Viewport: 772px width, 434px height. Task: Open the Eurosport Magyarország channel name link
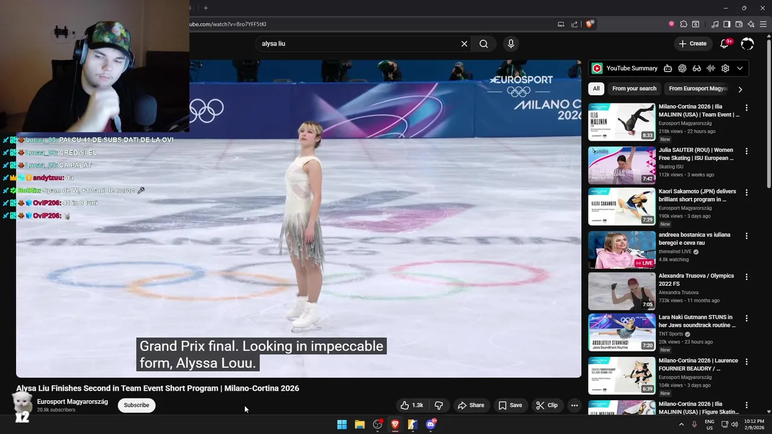point(72,401)
